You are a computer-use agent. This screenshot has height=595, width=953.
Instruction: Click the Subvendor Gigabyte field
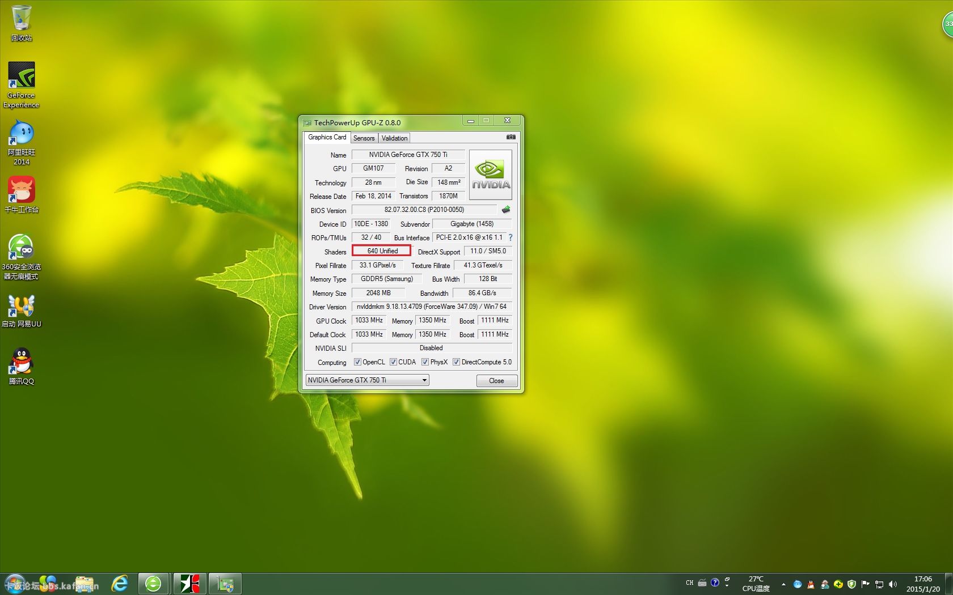tap(472, 224)
